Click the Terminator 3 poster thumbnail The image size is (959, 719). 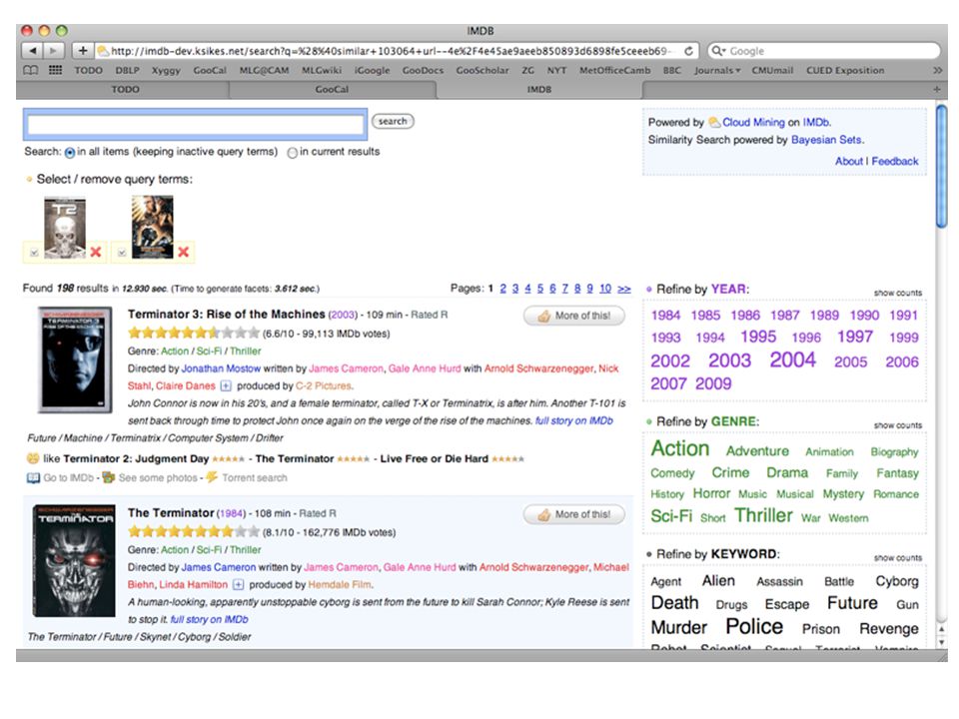coord(75,359)
